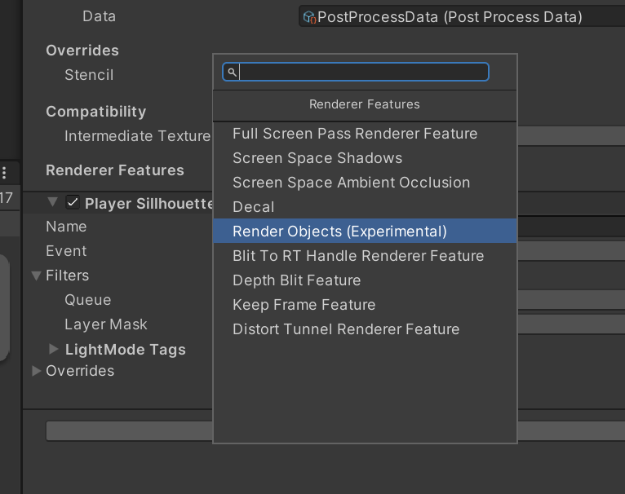625x494 pixels.
Task: Pick the Decal renderer feature
Action: (x=253, y=207)
